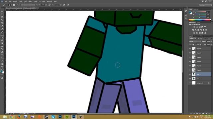The width and height of the screenshot is (213, 119).
Task: Open the layer blend mode dropdown
Action: 195,42
